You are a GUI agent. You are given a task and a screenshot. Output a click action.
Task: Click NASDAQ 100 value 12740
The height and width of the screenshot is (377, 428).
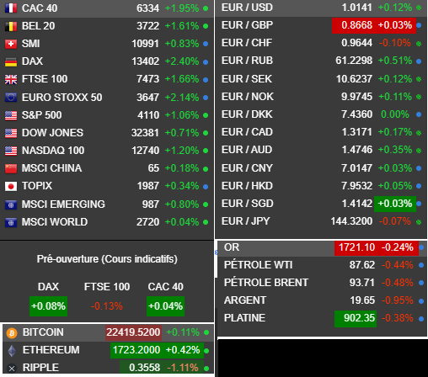pos(146,151)
